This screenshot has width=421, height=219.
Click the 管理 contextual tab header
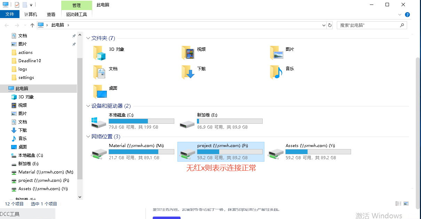(77, 5)
